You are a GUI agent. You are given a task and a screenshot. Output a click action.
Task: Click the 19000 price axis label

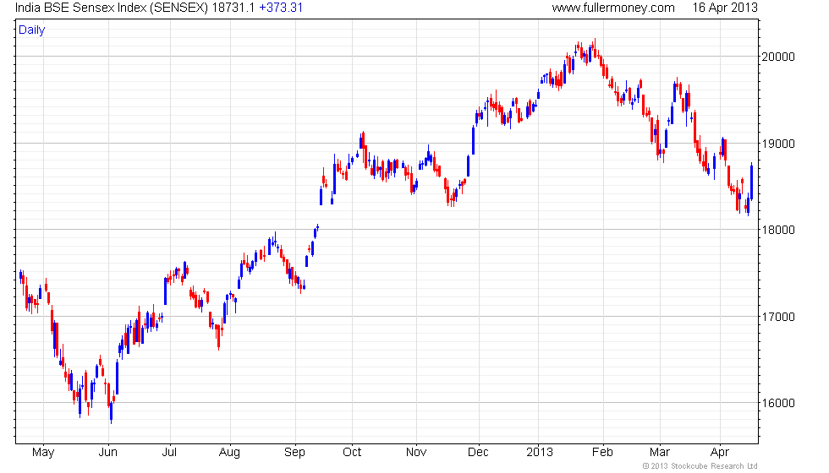pos(777,144)
